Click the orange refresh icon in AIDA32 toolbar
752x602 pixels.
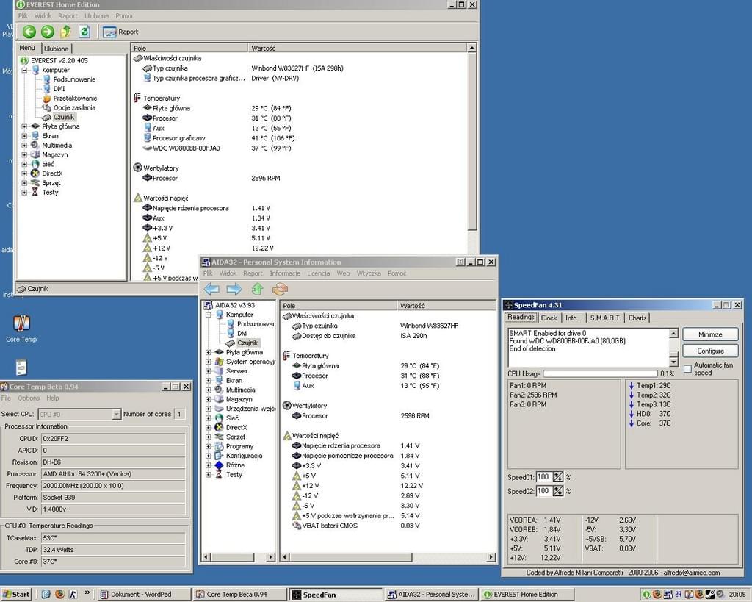[x=280, y=289]
